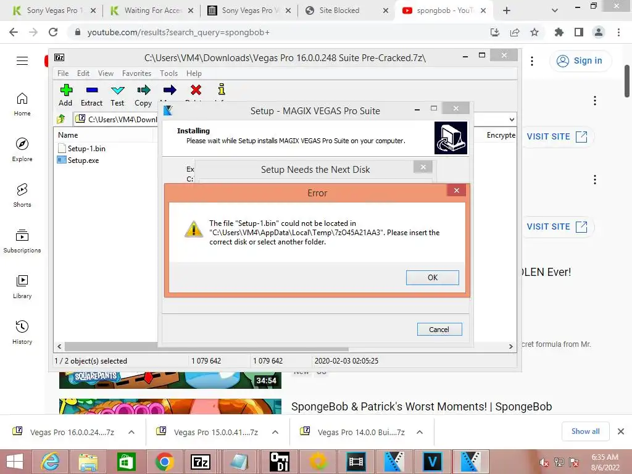Click the first VISIT SITE link
The image size is (632, 474).
tap(557, 136)
